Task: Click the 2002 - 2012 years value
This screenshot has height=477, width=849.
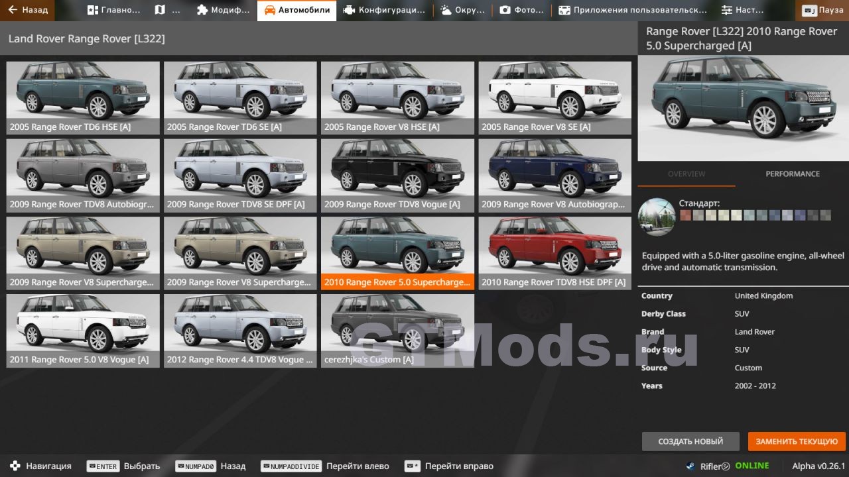Action: [x=755, y=386]
